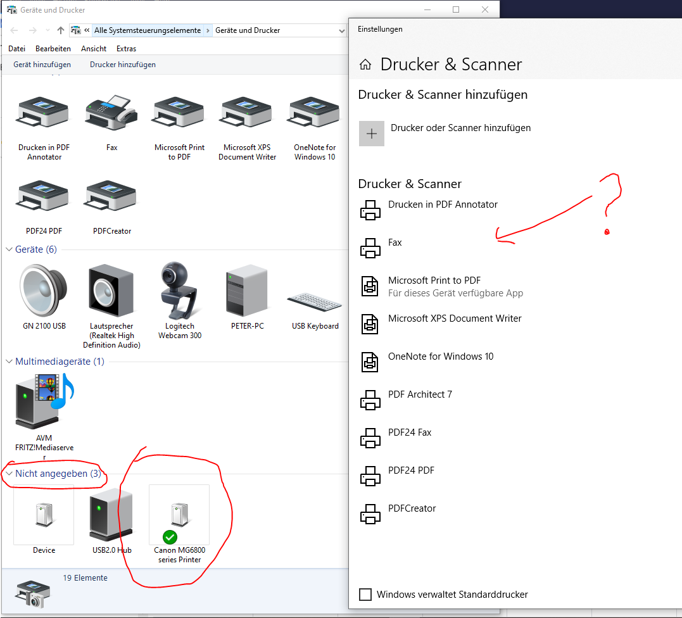
Task: Select the USB2.0 Hub device icon
Action: click(x=111, y=515)
